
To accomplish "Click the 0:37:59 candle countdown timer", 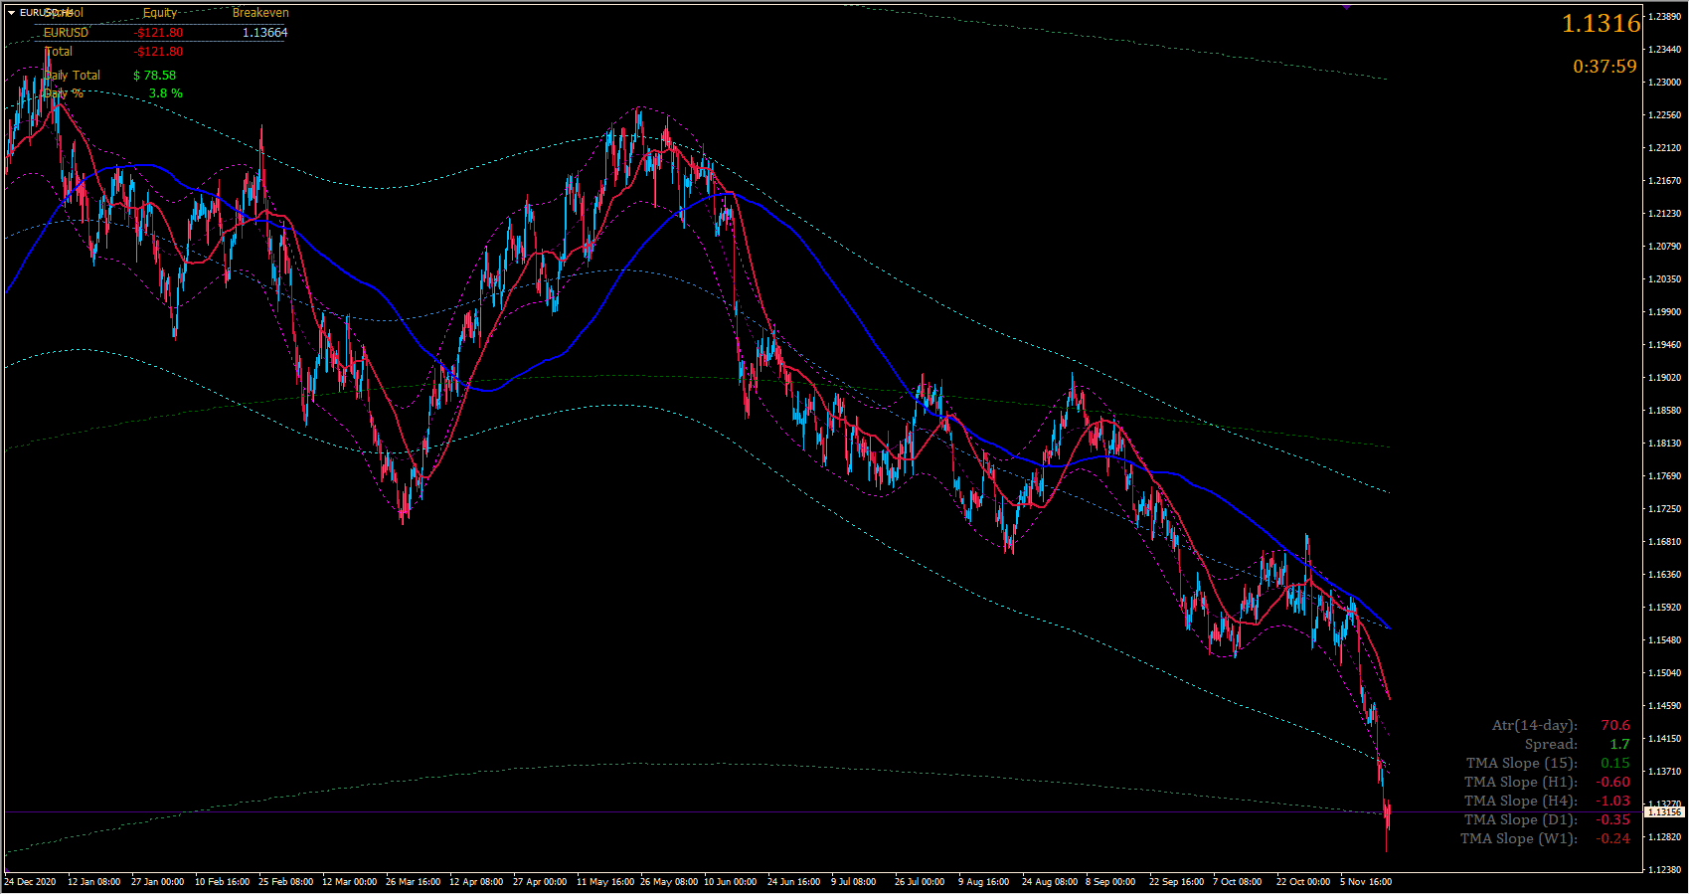I will point(1605,67).
